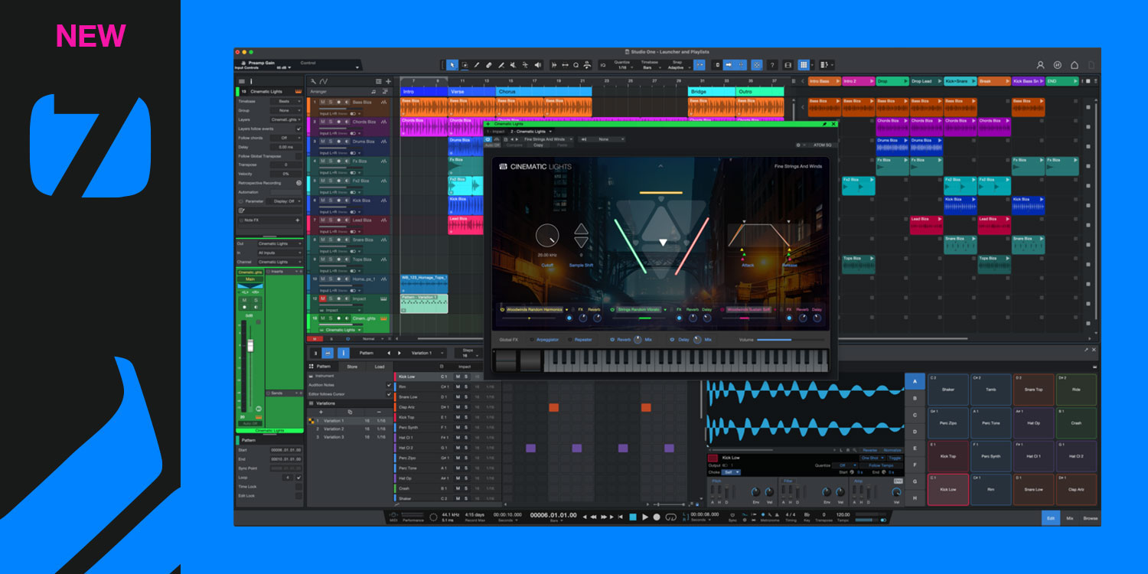Open the Browse tab
Viewport: 1148px width, 574px height.
tap(1090, 518)
